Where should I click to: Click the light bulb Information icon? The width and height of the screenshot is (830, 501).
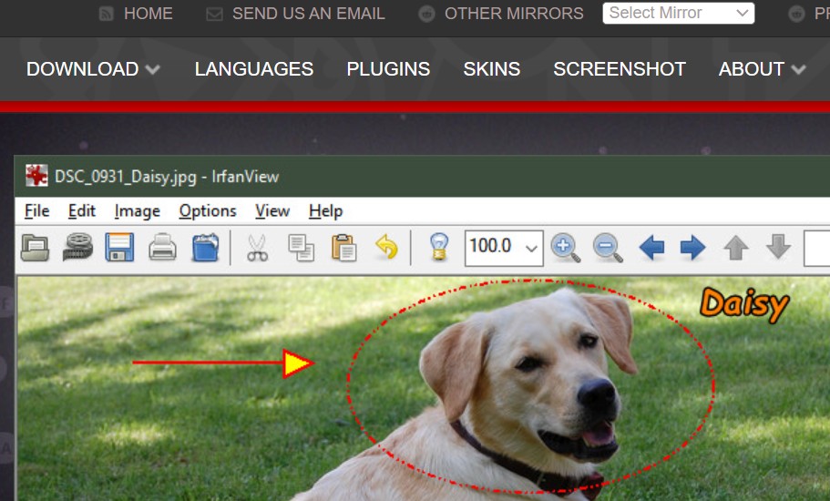point(439,247)
